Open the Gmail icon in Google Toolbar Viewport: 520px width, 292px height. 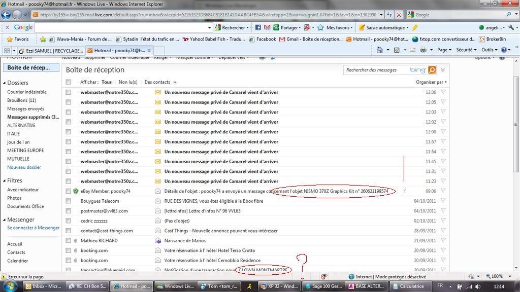(267, 27)
